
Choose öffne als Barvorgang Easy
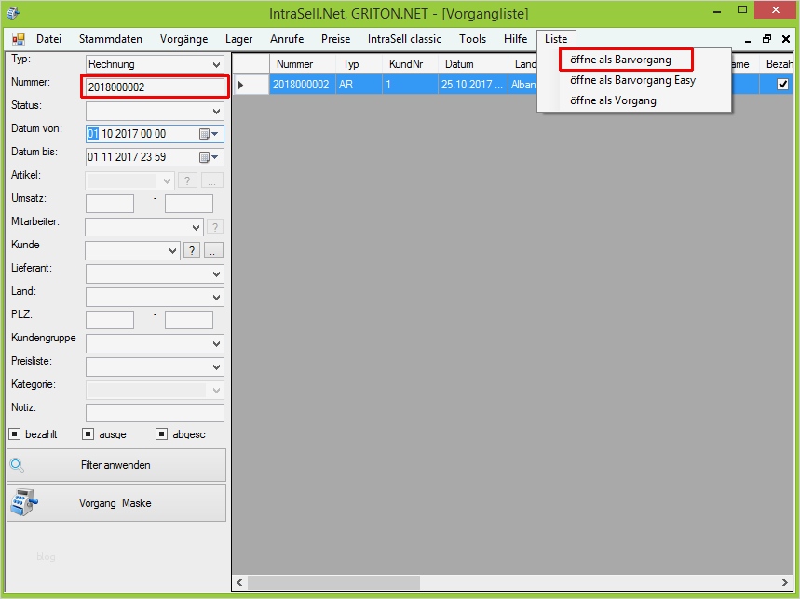point(632,80)
